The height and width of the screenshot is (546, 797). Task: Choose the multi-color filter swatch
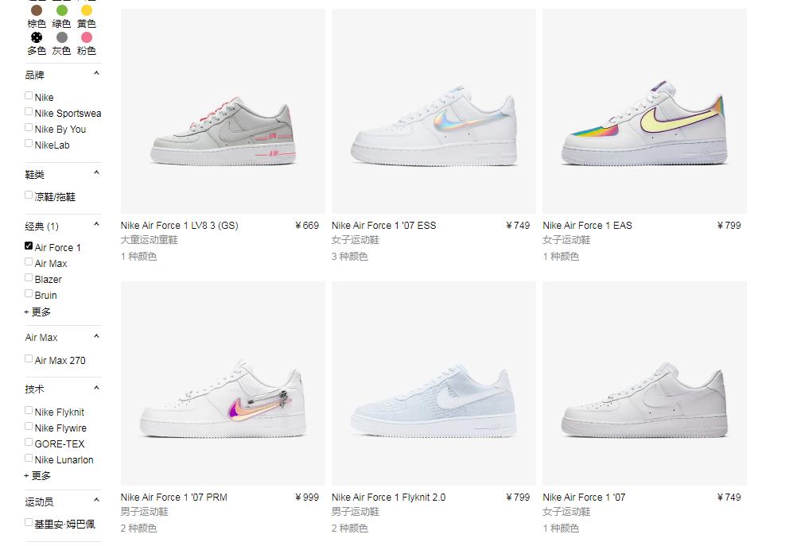(x=37, y=37)
